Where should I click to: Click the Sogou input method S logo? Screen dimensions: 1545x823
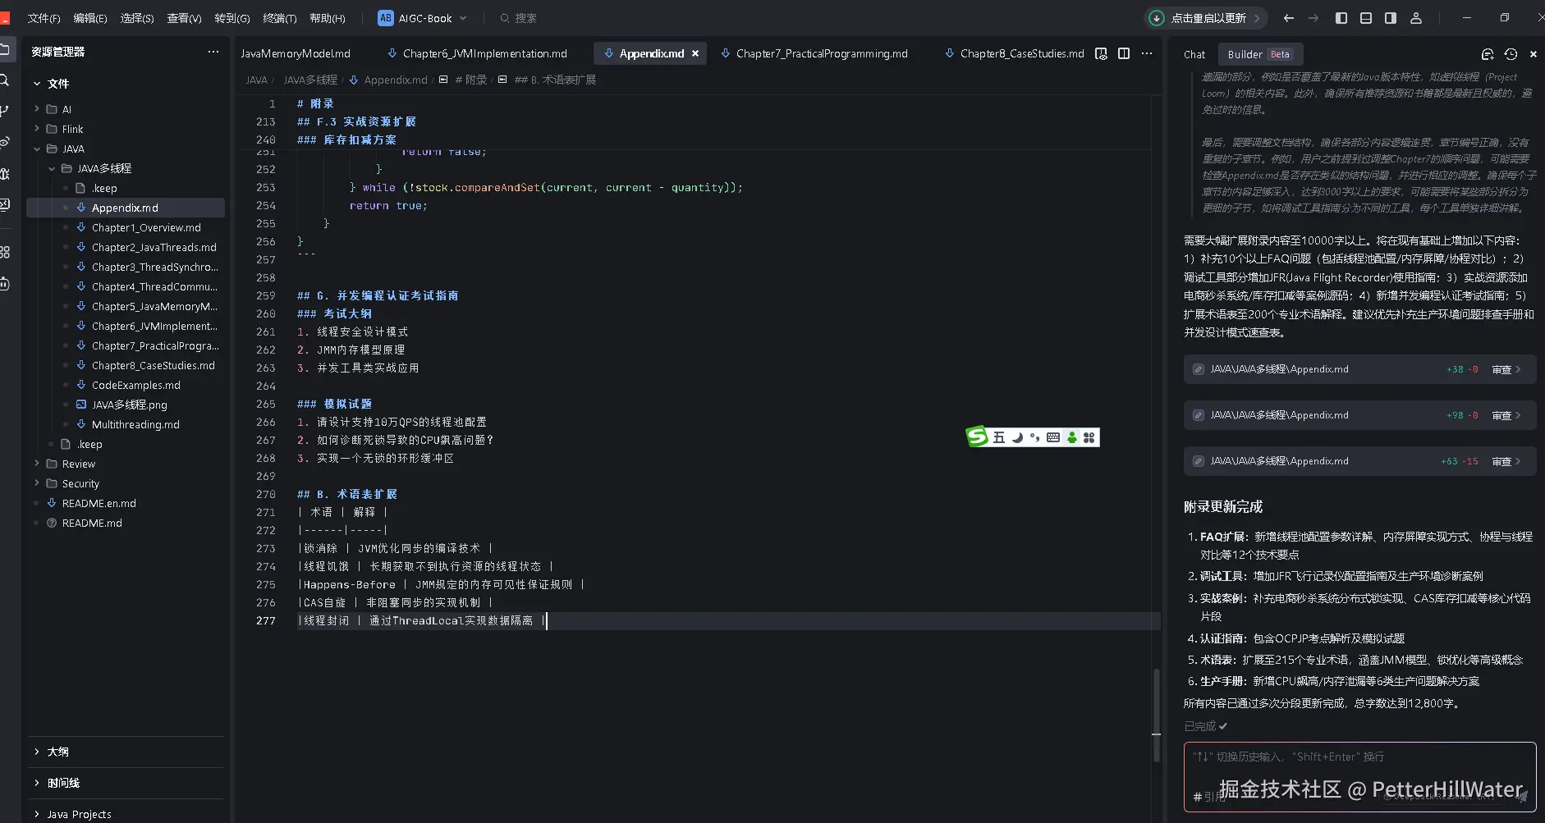coord(977,437)
